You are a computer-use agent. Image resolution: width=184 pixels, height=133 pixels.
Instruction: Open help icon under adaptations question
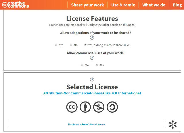point(92,38)
